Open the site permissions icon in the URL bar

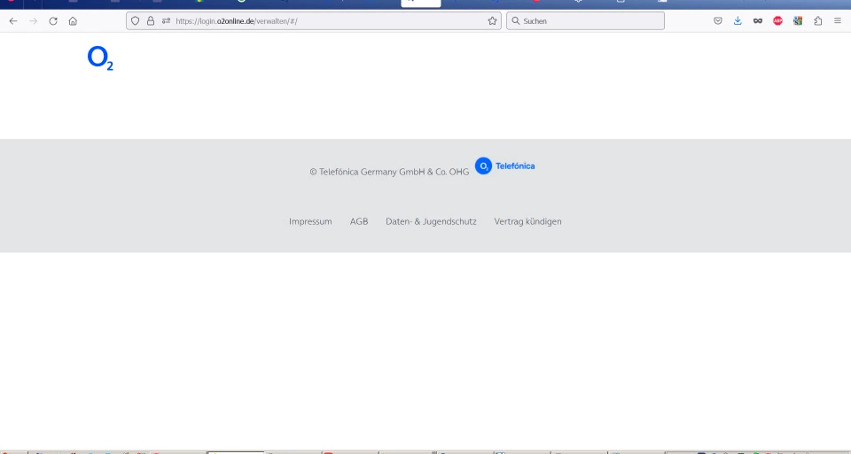click(x=166, y=21)
